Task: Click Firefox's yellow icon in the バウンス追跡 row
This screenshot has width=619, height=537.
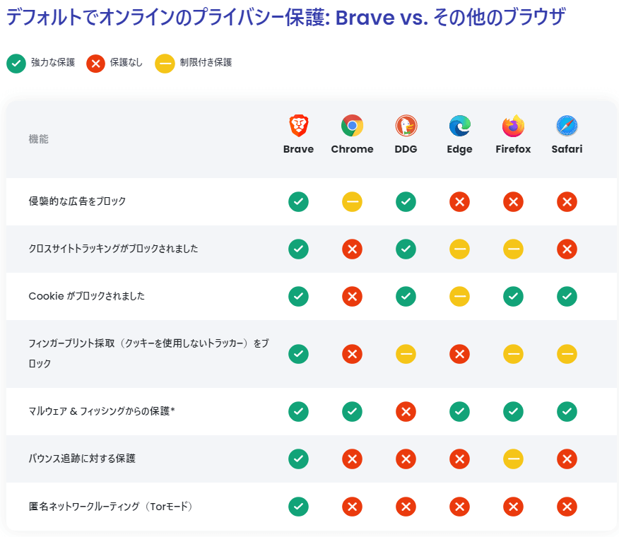Action: click(513, 459)
